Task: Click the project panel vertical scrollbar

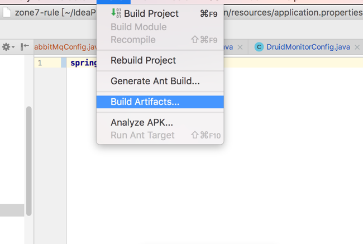Action: click(28, 162)
